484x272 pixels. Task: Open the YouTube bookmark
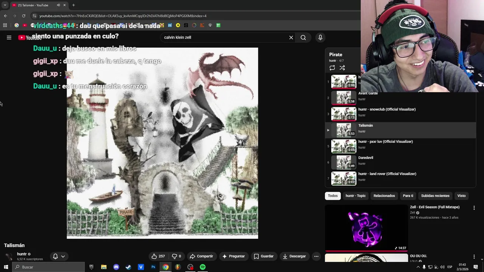click(25, 25)
